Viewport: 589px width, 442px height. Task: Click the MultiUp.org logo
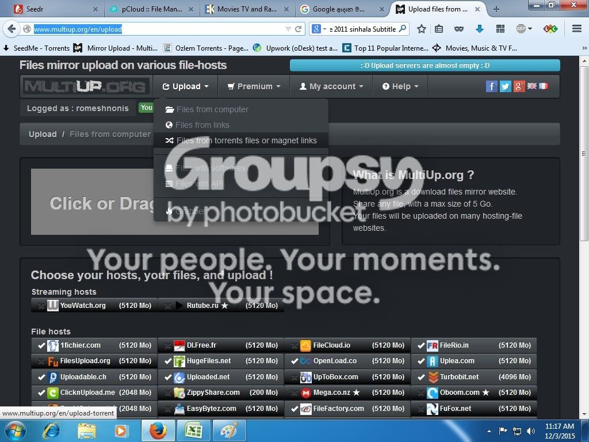click(x=85, y=86)
